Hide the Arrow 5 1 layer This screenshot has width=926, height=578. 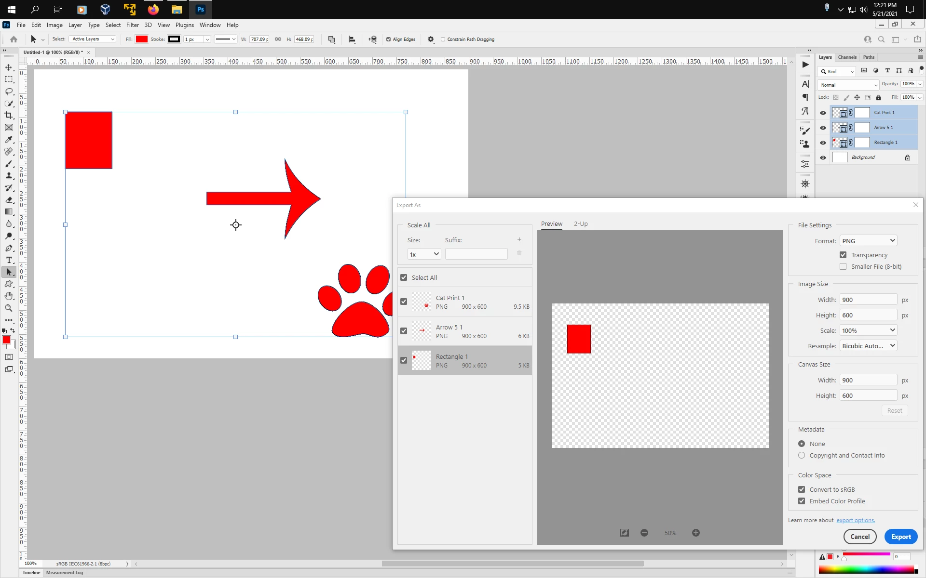point(823,128)
